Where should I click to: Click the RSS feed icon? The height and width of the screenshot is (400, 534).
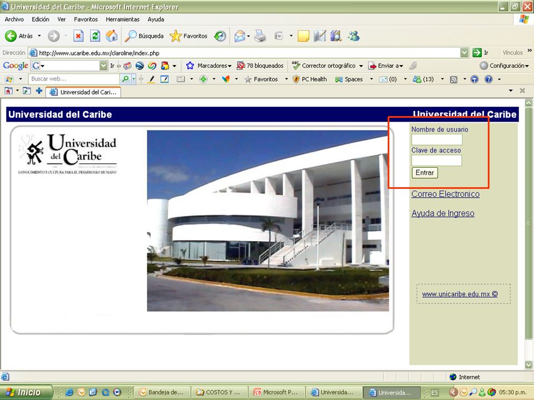pyautogui.click(x=454, y=79)
